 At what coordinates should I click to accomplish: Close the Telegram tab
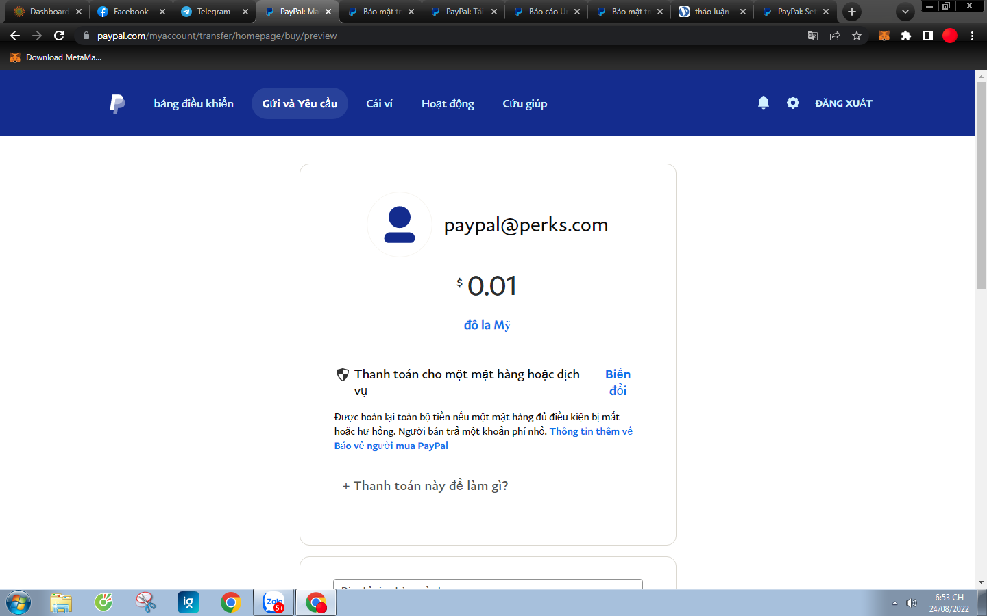[x=245, y=12]
